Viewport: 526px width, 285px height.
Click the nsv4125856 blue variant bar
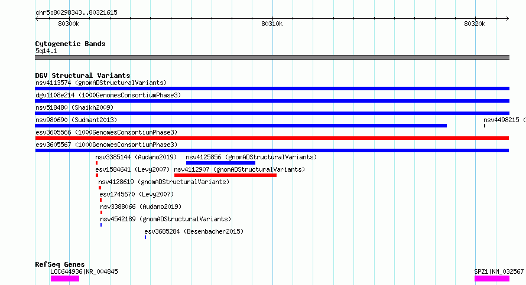(x=220, y=163)
